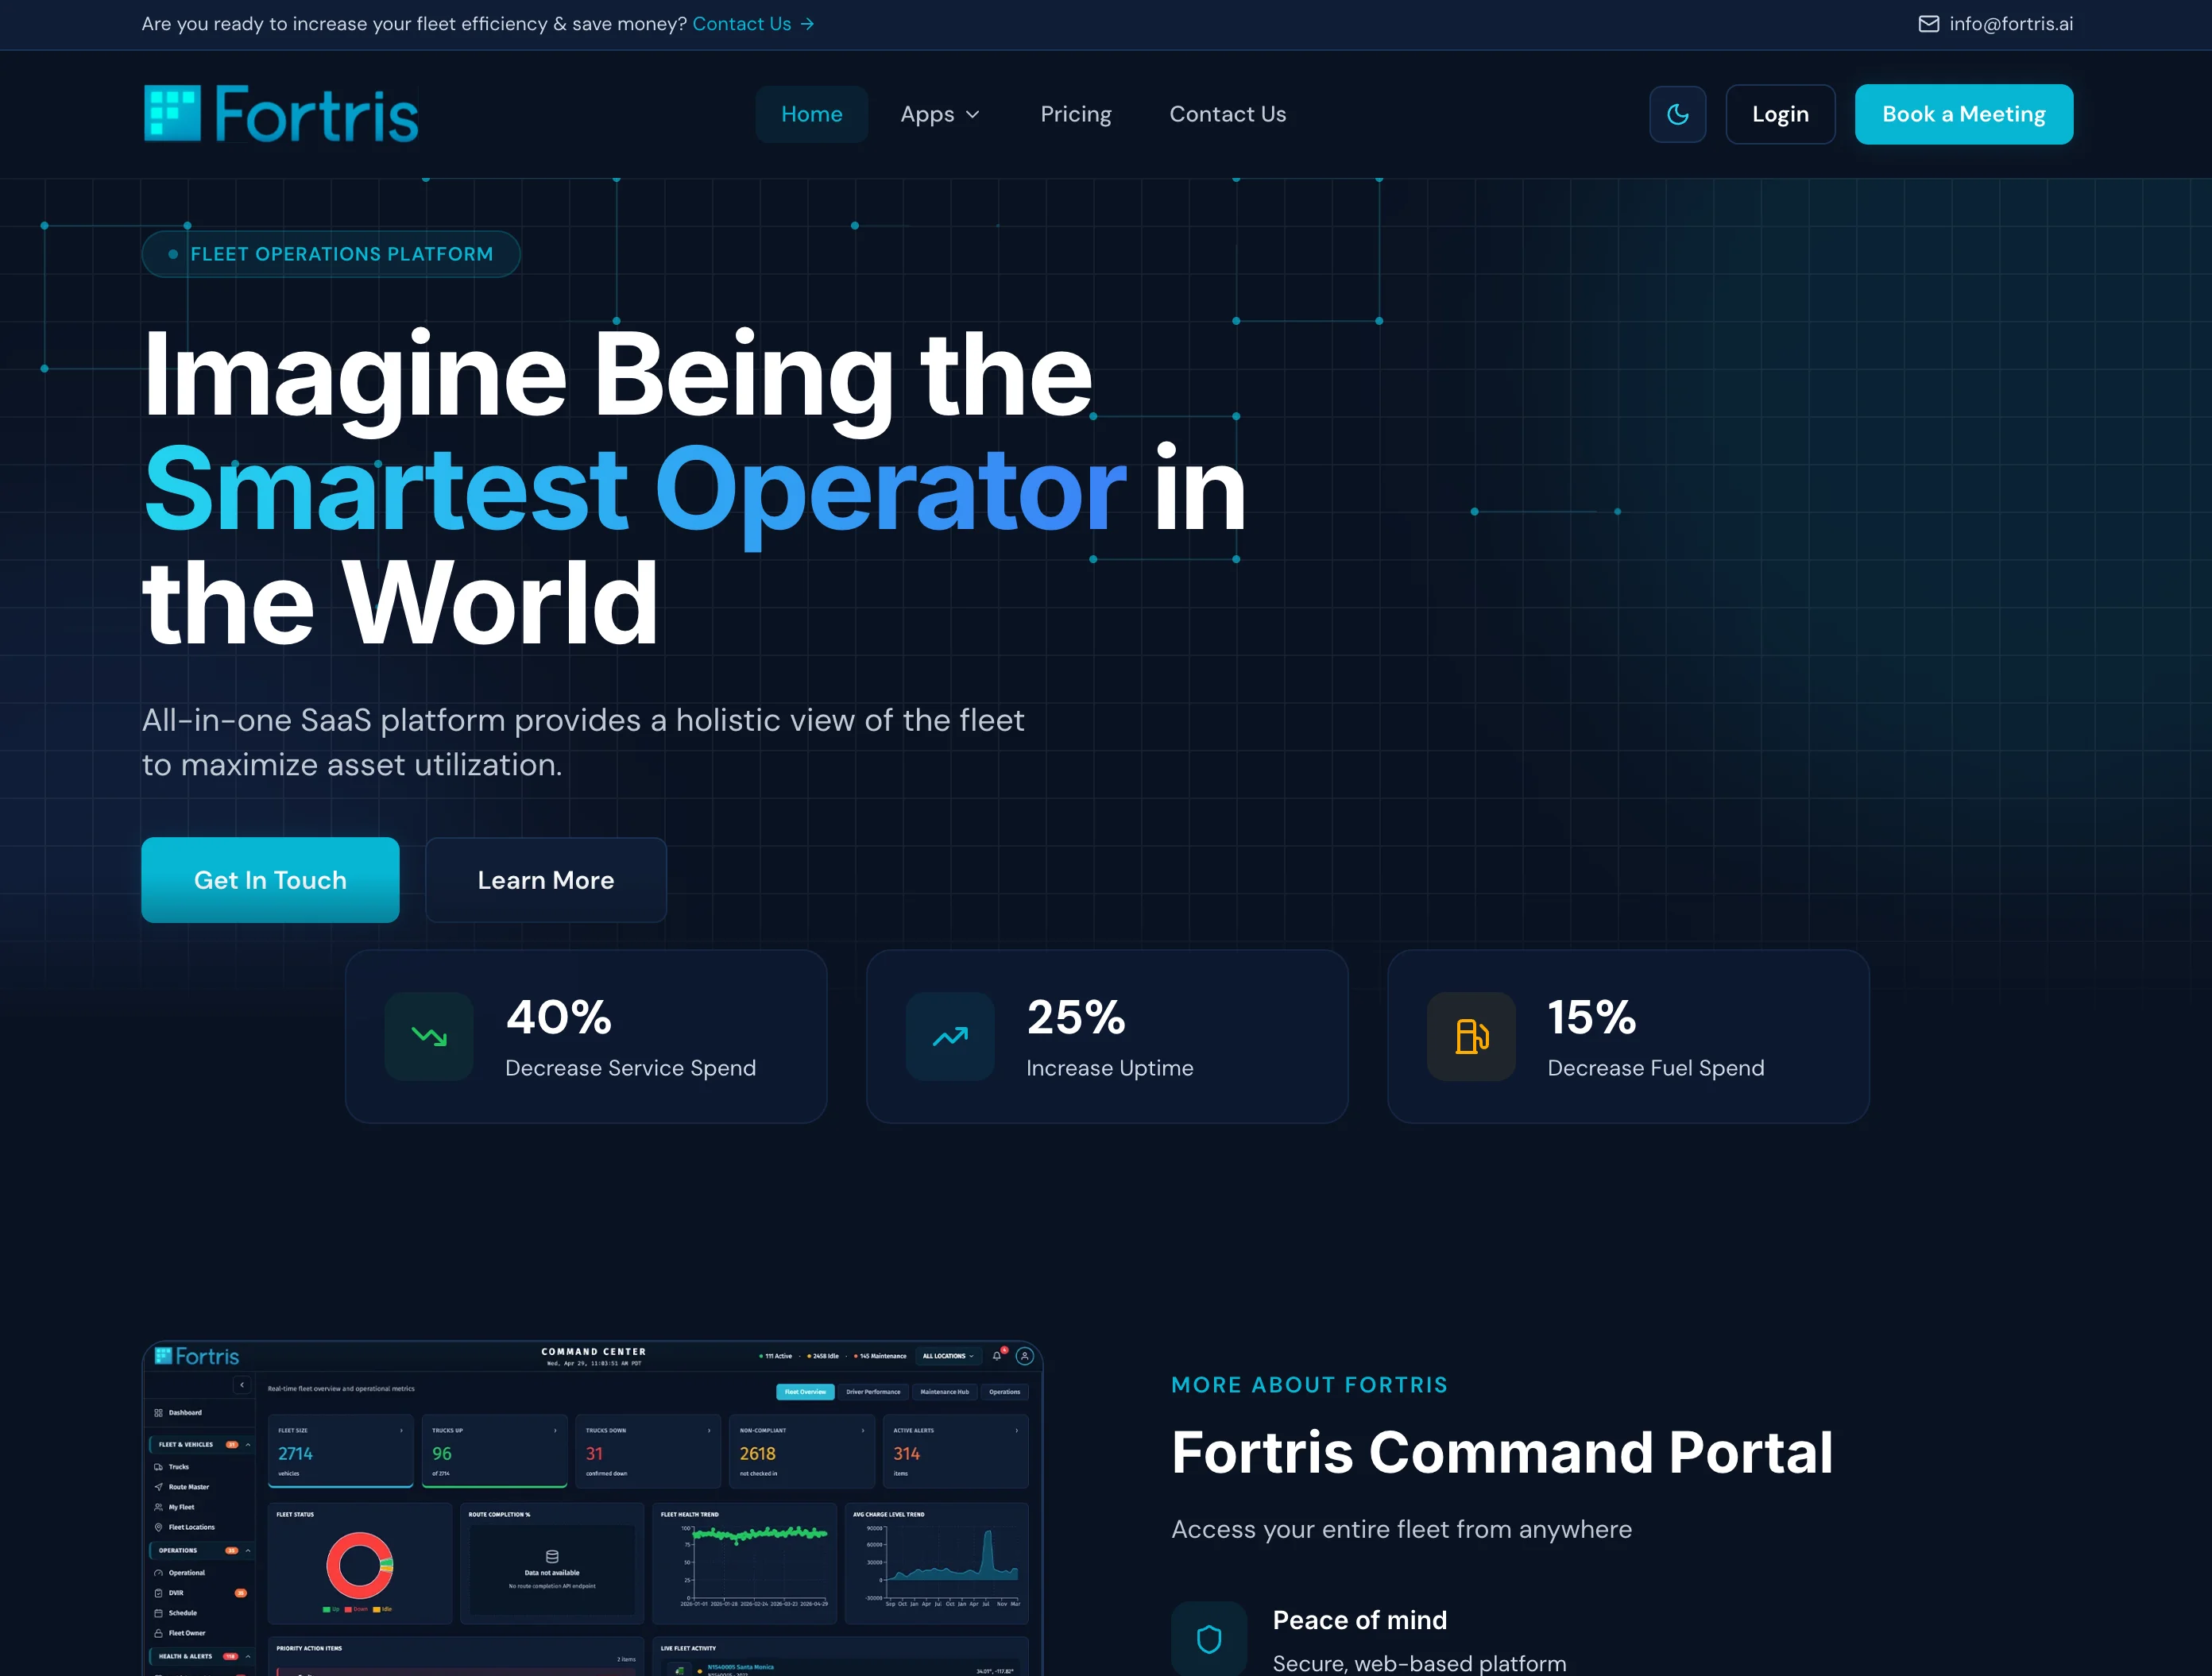Switch to the Fleet Overview tab in the preview

click(x=805, y=1391)
